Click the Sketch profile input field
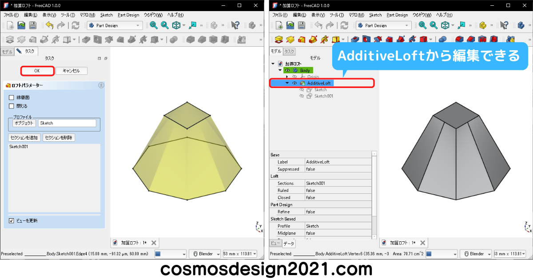The image size is (533, 280). pyautogui.click(x=67, y=123)
